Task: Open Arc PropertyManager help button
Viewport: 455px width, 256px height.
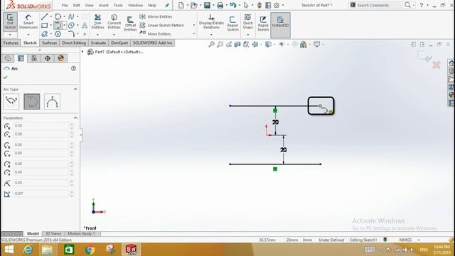Action: click(x=73, y=68)
